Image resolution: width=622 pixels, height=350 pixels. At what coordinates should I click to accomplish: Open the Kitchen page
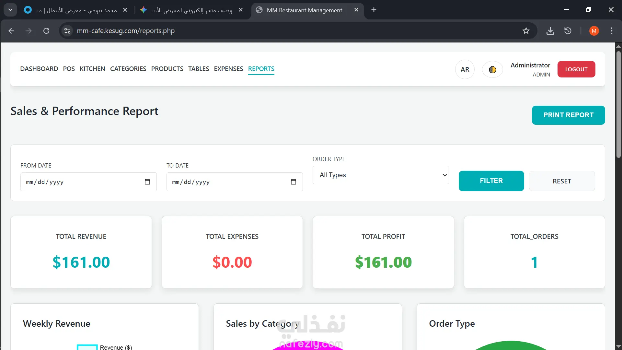tap(92, 69)
